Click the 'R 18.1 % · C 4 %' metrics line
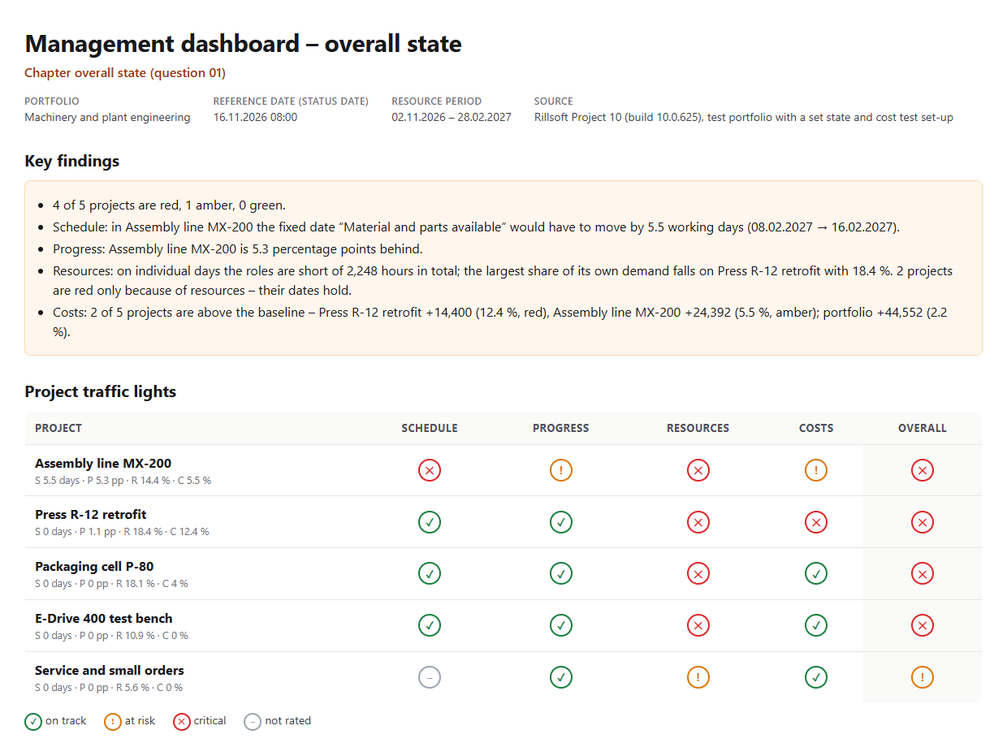1007x743 pixels. coord(152,584)
